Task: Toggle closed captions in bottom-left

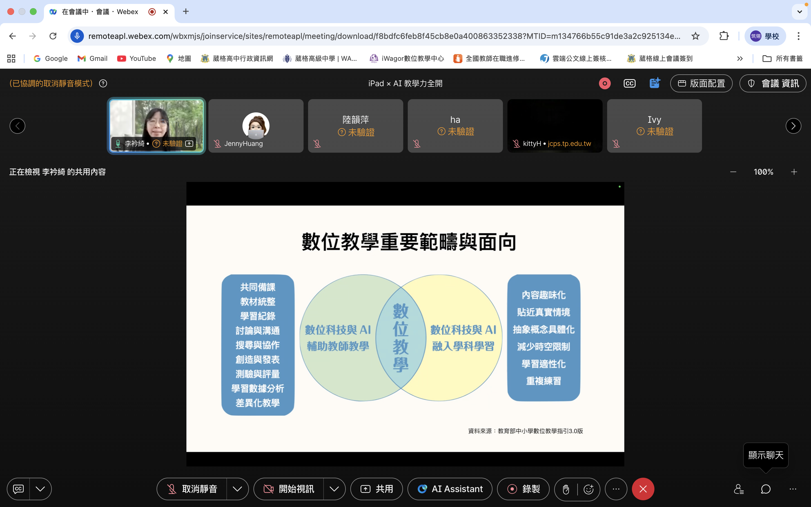Action: [18, 489]
